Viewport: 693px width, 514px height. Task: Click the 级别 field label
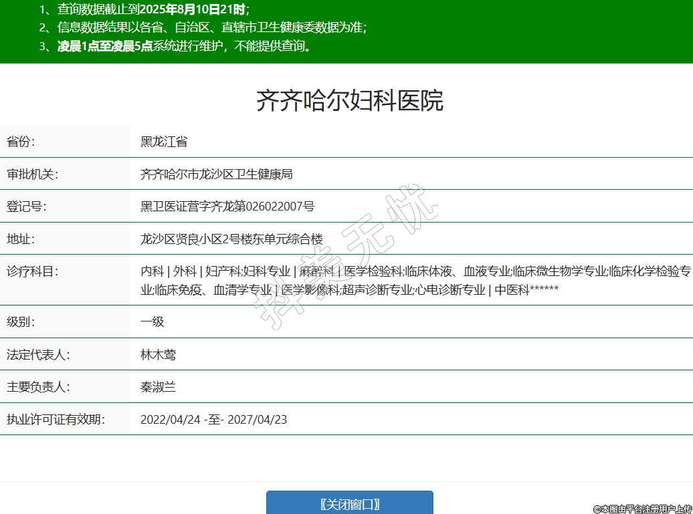[21, 322]
